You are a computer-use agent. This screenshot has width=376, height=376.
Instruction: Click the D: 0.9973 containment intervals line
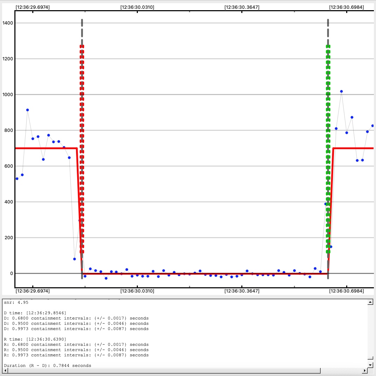[76, 329]
